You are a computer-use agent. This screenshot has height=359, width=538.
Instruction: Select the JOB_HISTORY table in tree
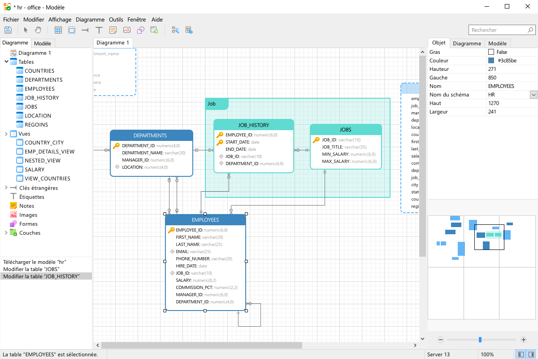point(42,98)
